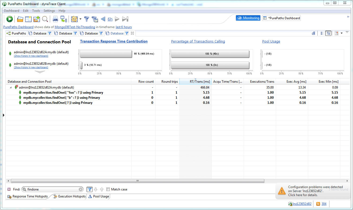
Task: Go to next timeframe with right arrow
Action: tap(117, 19)
